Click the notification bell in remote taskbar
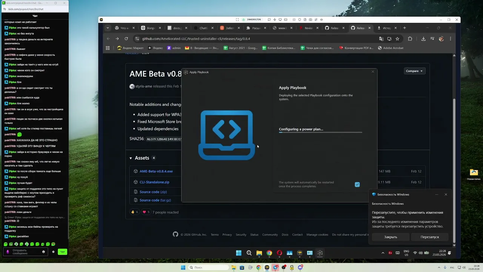 click(x=449, y=253)
